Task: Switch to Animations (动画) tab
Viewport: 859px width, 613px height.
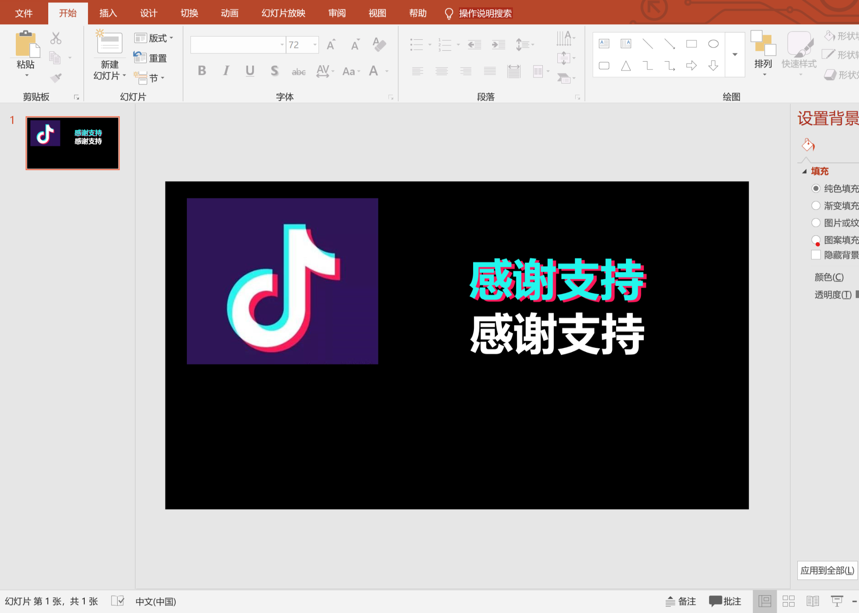Action: tap(230, 13)
